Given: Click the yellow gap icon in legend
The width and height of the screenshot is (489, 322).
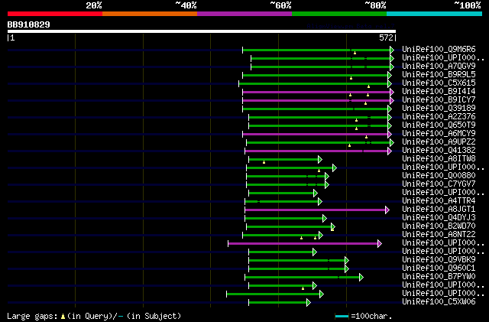Looking at the screenshot, I should point(63,317).
